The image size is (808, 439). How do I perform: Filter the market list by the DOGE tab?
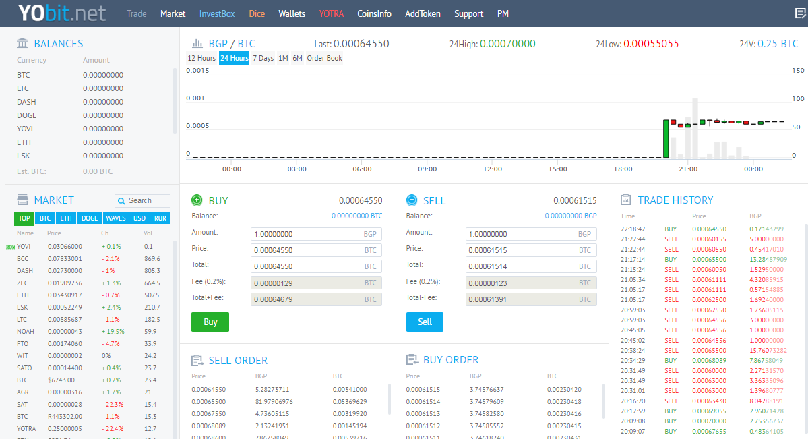[89, 218]
